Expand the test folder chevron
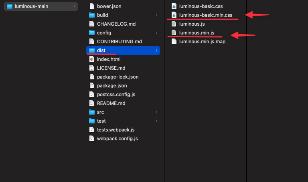The image size is (308, 182). point(156,121)
